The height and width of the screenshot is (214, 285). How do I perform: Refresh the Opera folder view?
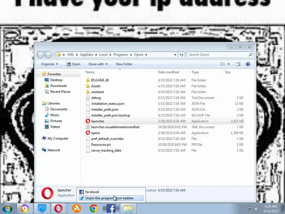[x=181, y=55]
